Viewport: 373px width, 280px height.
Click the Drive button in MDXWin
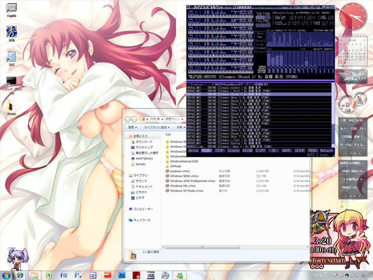tap(193, 150)
